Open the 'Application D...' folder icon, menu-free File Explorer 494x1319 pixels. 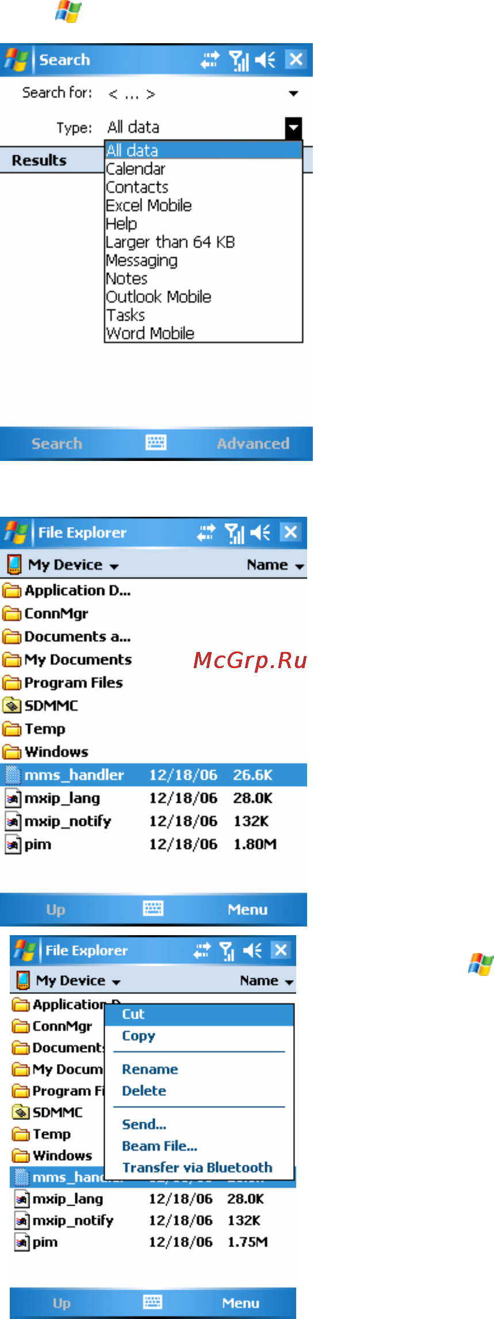(x=12, y=590)
